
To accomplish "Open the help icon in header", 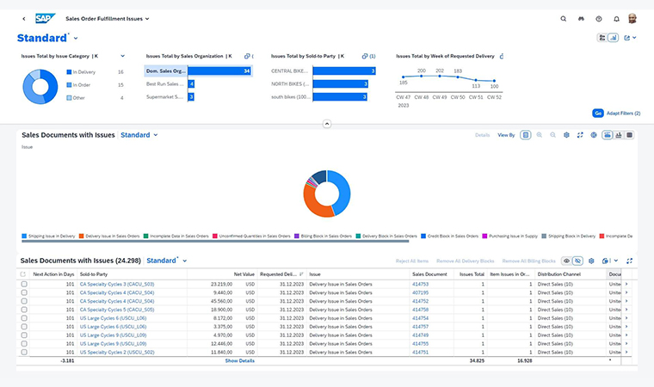I will (x=599, y=18).
